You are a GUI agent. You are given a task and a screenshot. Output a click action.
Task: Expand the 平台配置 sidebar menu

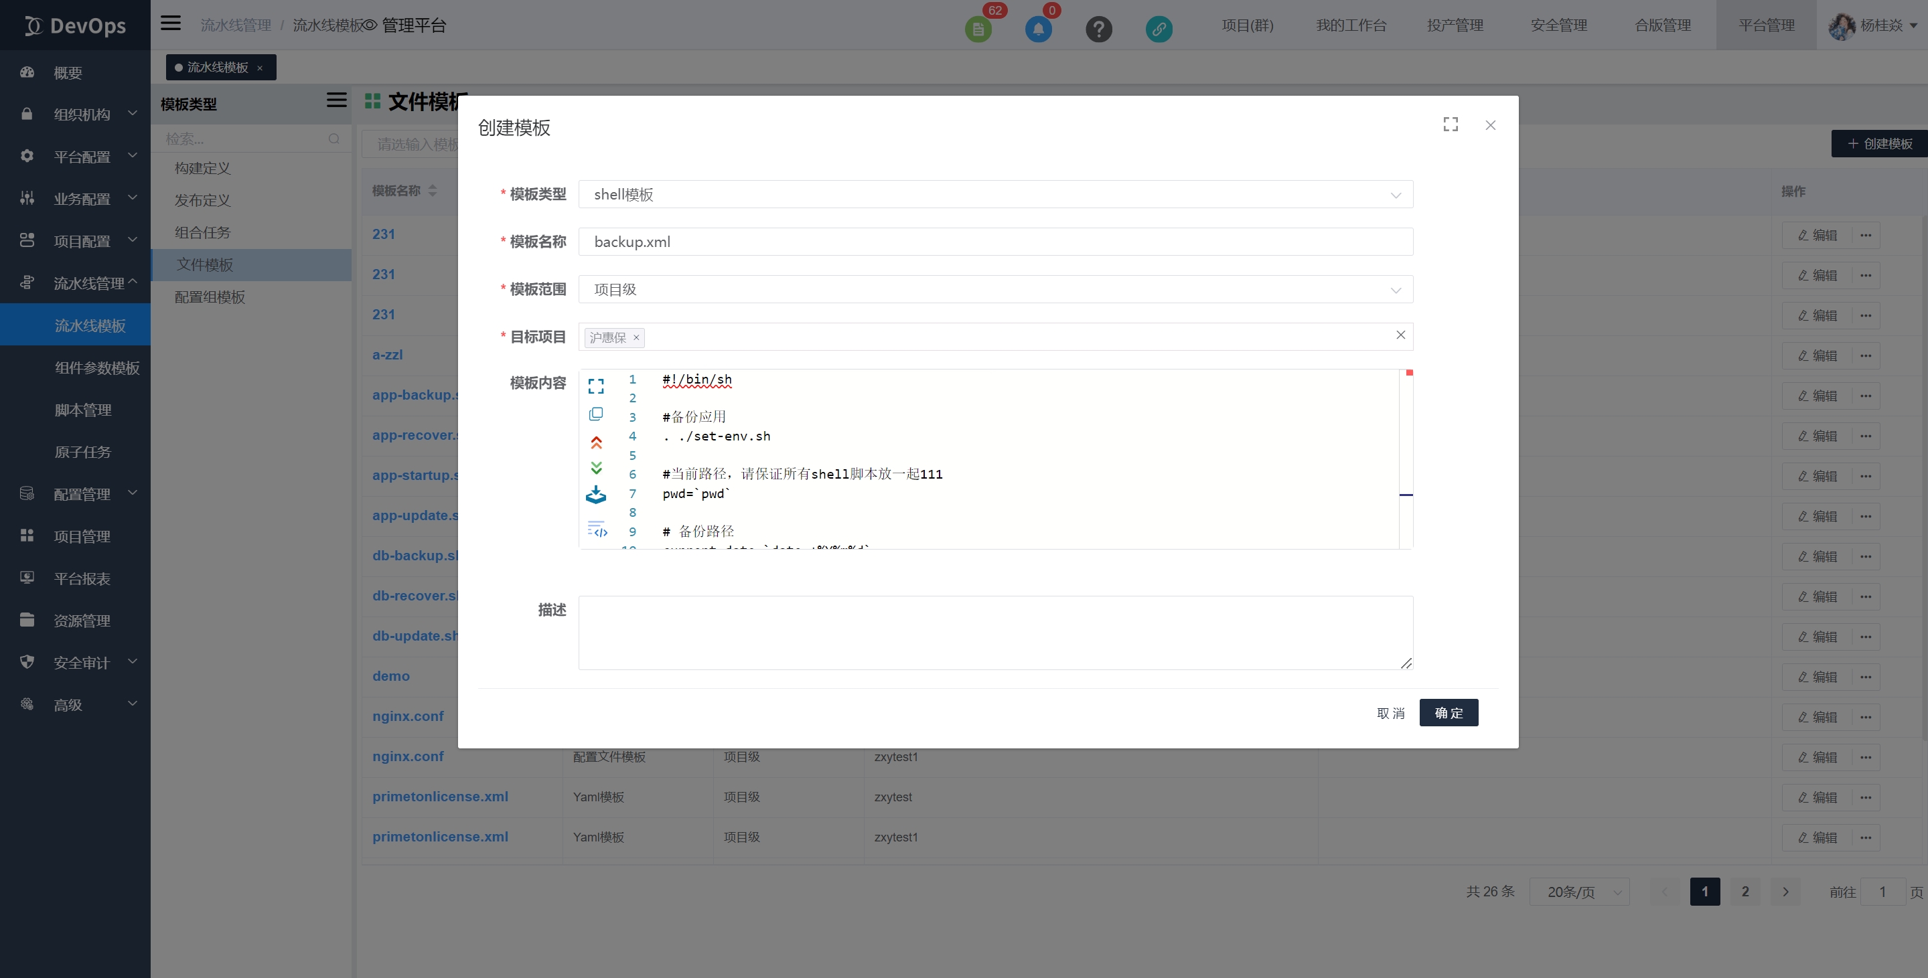point(81,157)
